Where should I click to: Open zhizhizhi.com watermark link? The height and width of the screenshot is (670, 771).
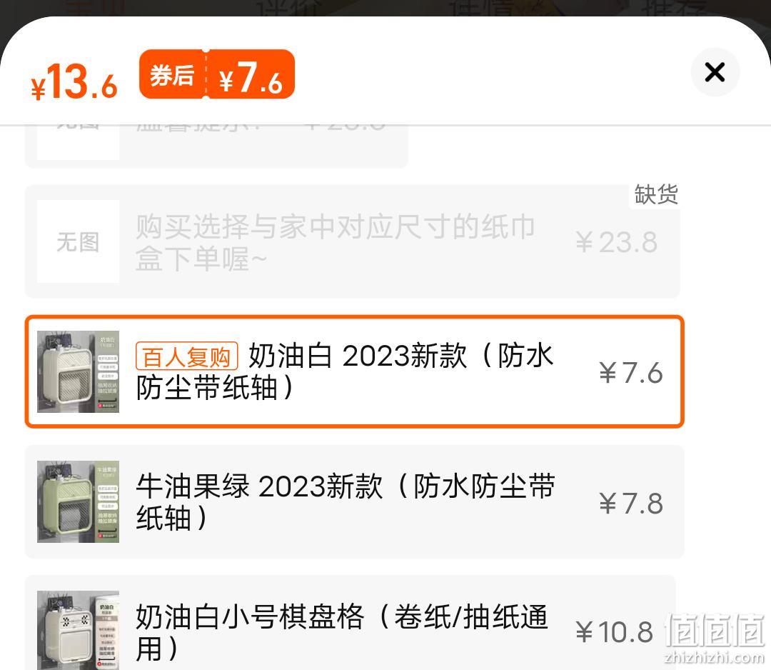[x=714, y=639]
